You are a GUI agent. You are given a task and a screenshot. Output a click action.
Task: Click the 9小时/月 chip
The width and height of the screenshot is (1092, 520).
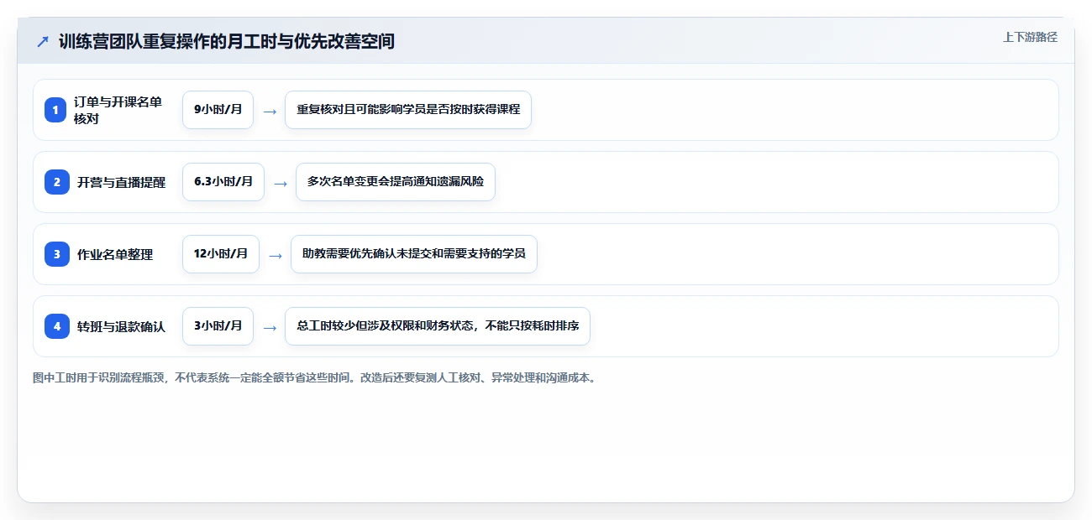pyautogui.click(x=218, y=110)
